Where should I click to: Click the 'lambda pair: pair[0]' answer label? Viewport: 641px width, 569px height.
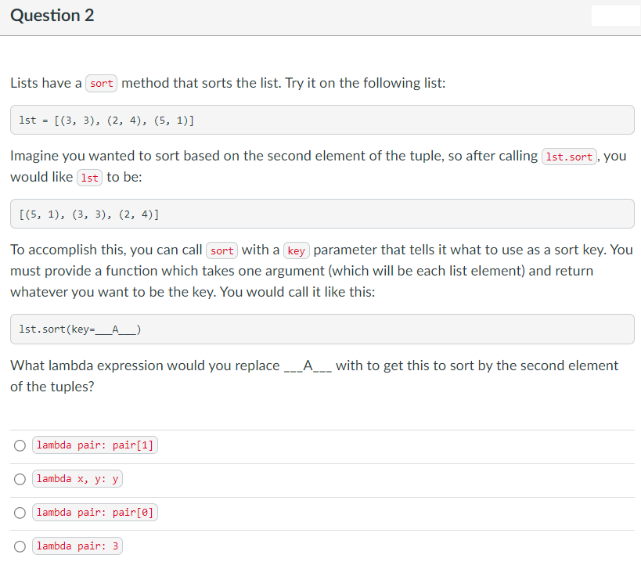(95, 512)
